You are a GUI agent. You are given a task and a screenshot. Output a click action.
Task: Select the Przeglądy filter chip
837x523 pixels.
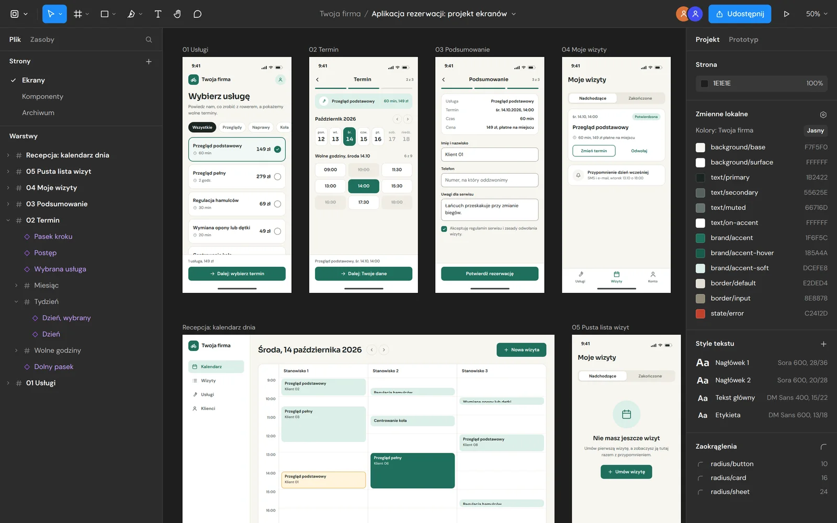click(232, 128)
